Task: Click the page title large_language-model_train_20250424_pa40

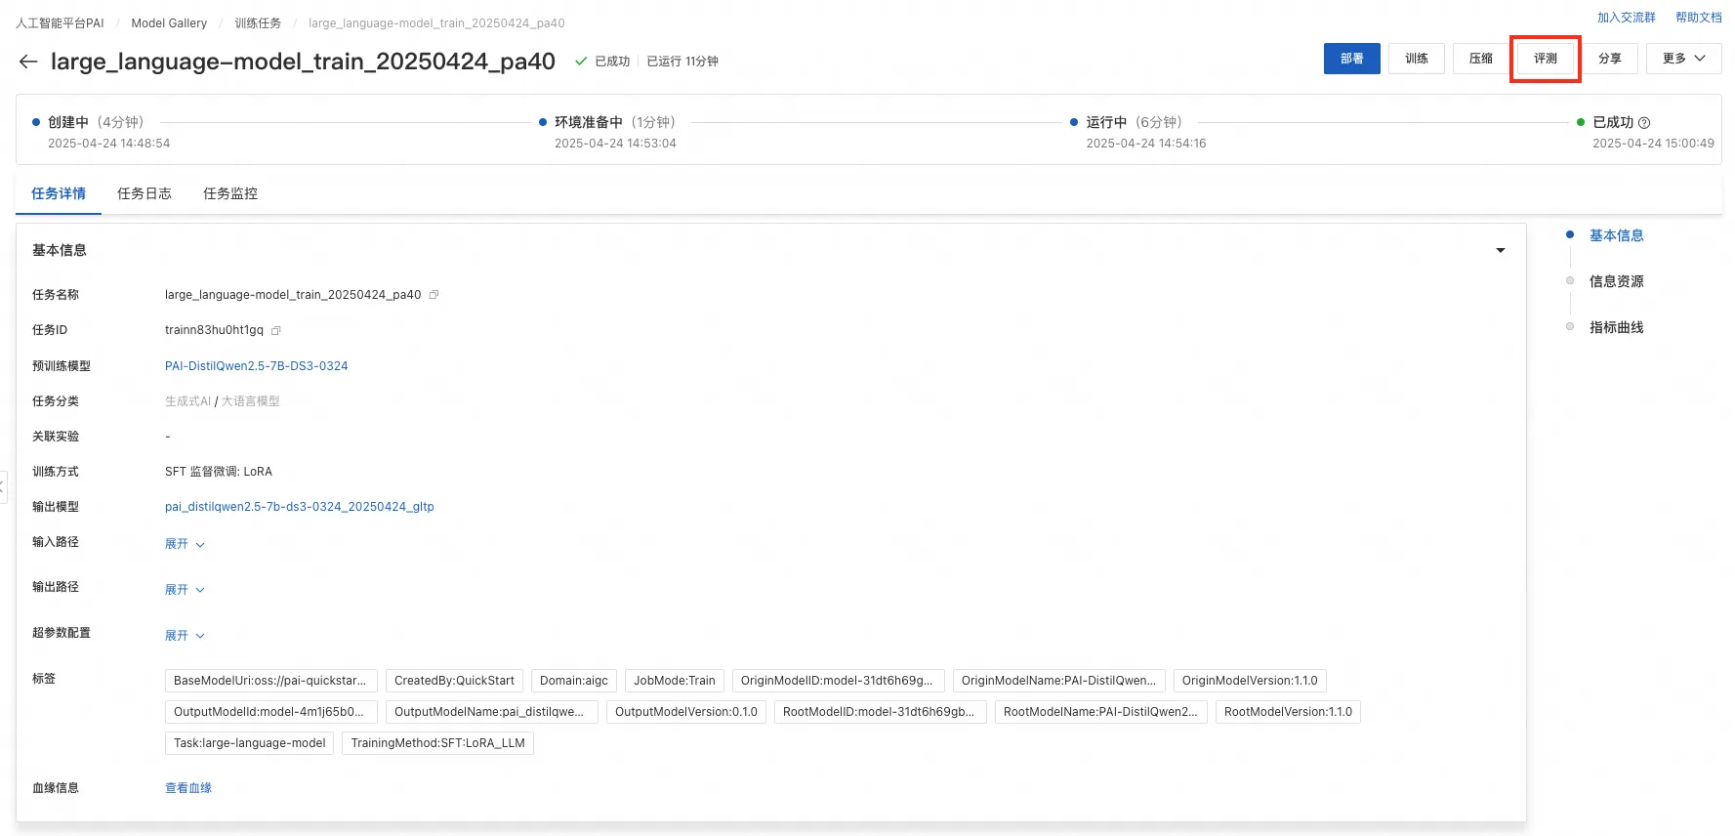Action: (x=303, y=62)
